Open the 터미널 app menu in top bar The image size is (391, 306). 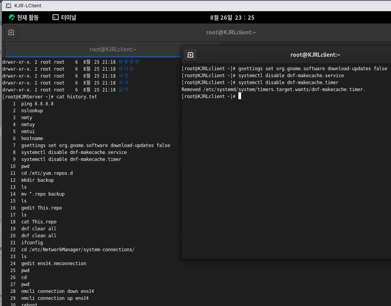click(65, 17)
